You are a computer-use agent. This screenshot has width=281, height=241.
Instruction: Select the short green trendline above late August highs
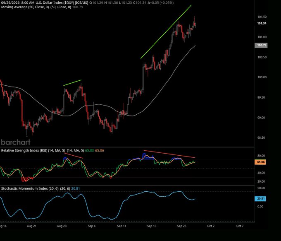(x=72, y=82)
